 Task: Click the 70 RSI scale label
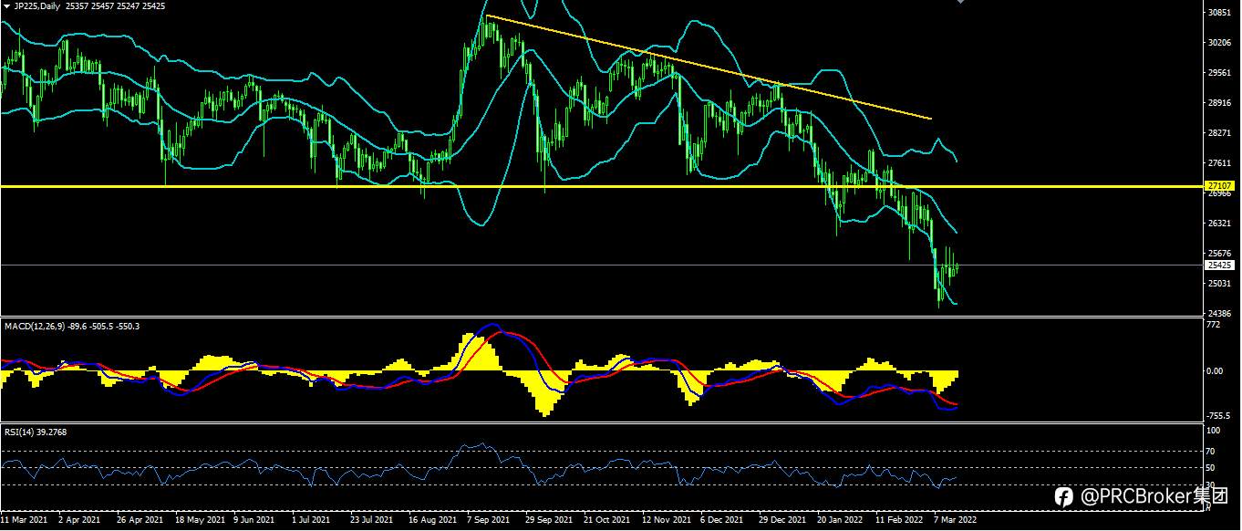pyautogui.click(x=1212, y=451)
